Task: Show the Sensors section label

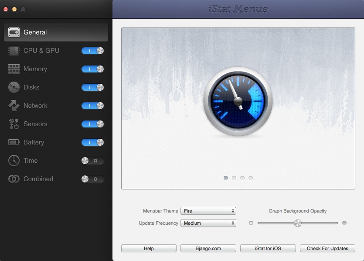Action: 35,124
